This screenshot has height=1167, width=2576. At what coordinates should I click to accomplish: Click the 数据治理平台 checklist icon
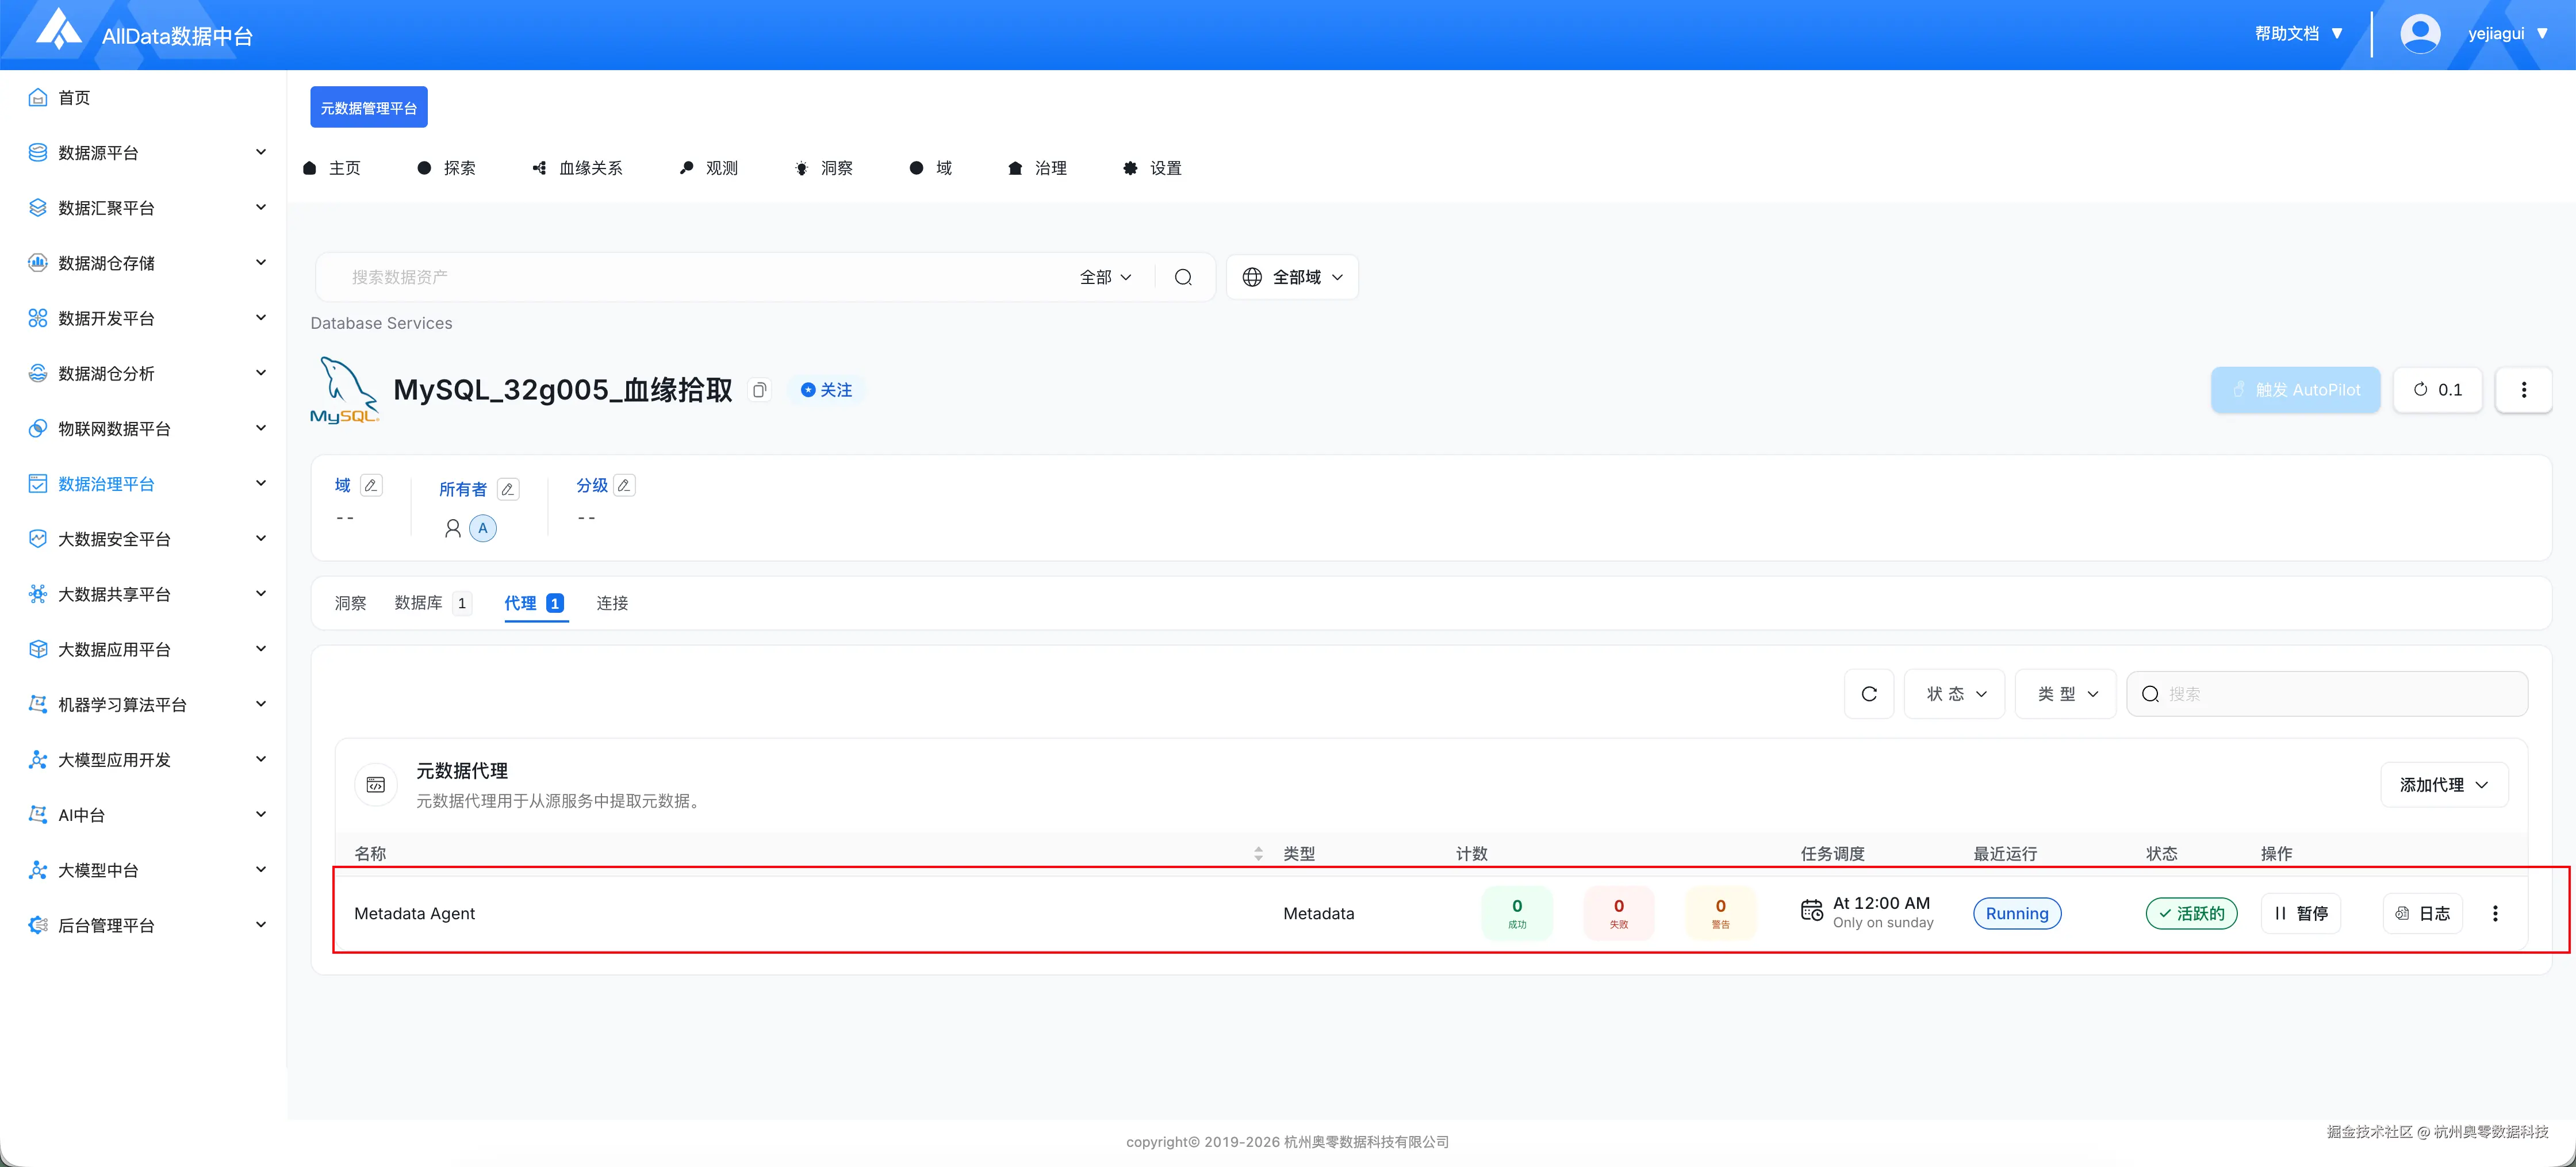click(x=38, y=483)
